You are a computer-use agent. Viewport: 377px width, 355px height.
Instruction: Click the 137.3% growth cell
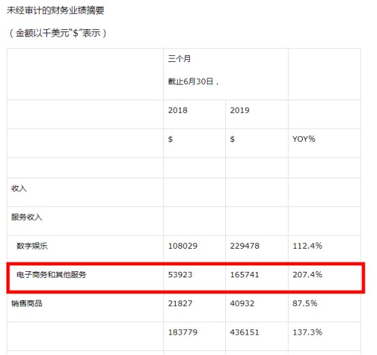pos(308,333)
